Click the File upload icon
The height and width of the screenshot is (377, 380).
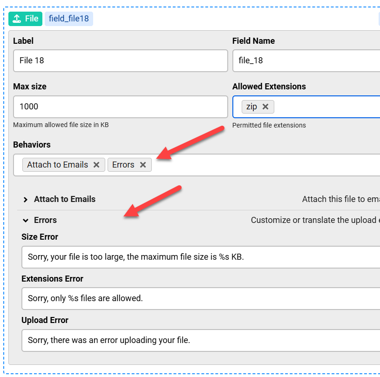tap(17, 19)
